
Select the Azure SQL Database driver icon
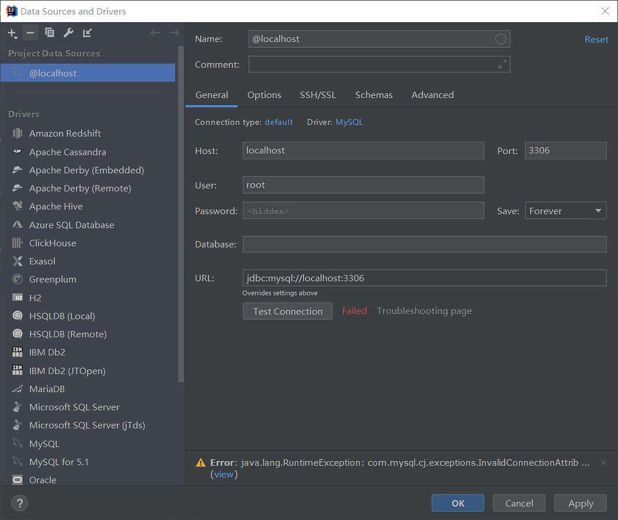click(x=18, y=225)
